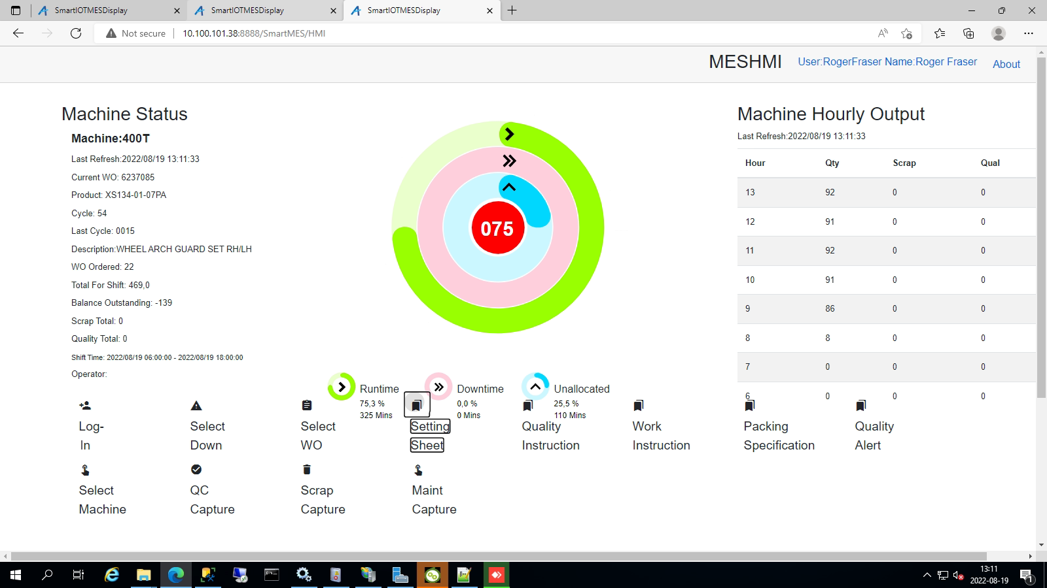Click the Select WO clipboard icon

tap(307, 406)
